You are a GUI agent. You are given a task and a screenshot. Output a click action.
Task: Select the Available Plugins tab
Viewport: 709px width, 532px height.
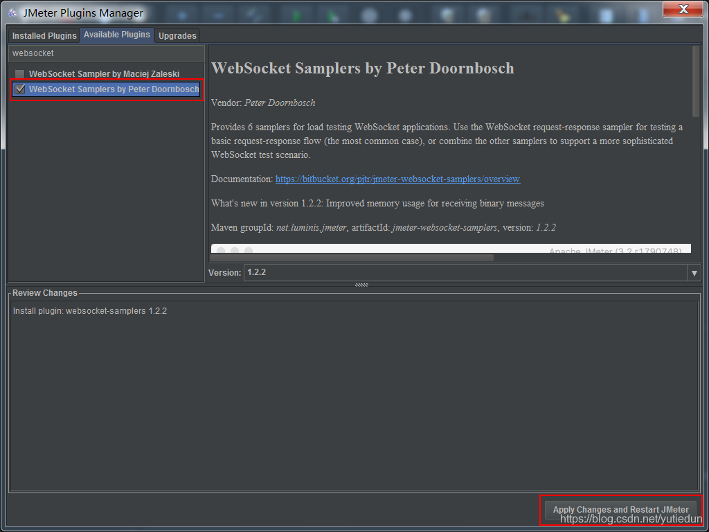(116, 35)
